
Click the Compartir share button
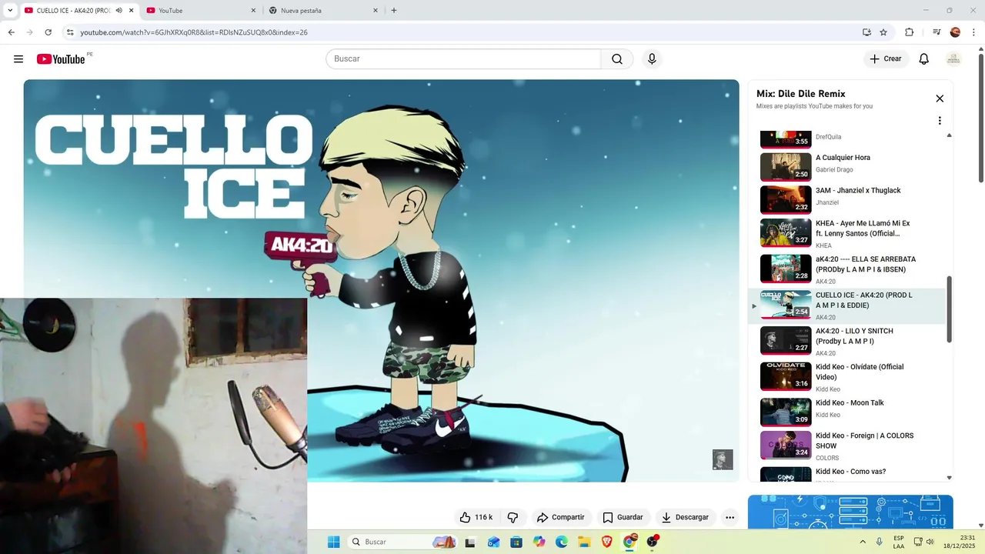560,517
